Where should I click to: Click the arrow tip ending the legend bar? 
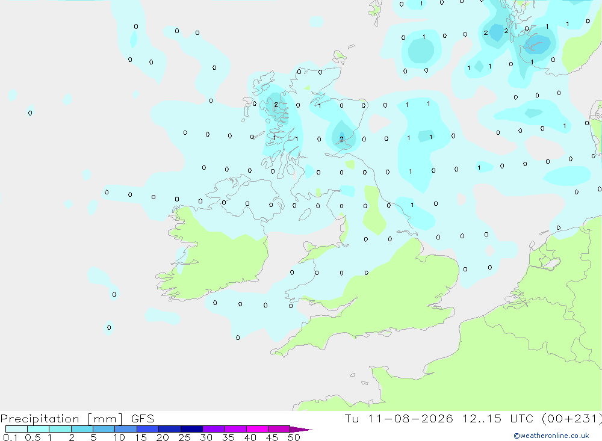[x=302, y=429]
